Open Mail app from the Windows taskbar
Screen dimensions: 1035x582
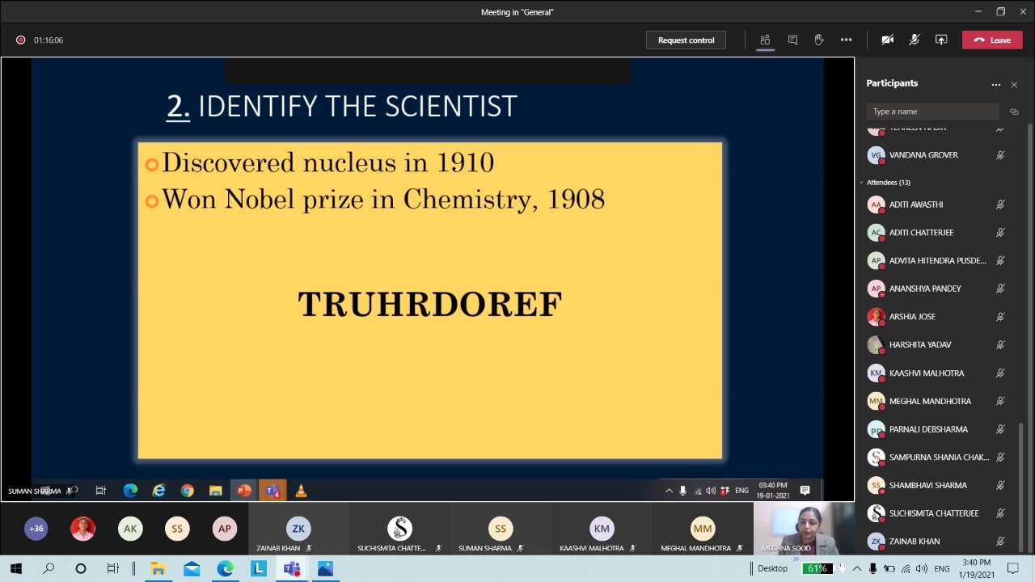(192, 568)
